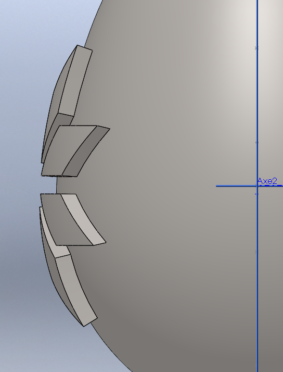The height and width of the screenshot is (372, 283).
Task: Select the topmost blade's long front face
Action: 75,82
